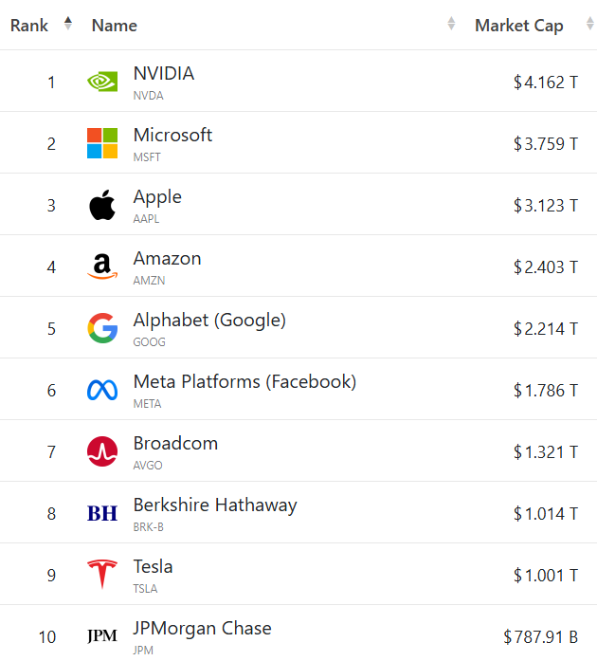
Task: Click the Google G logo
Action: click(x=102, y=328)
